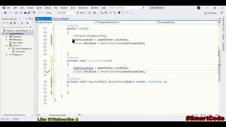Image resolution: width=226 pixels, height=127 pixels.
Task: Click the editor vertical scrollbar thumb
Action: [x=219, y=66]
